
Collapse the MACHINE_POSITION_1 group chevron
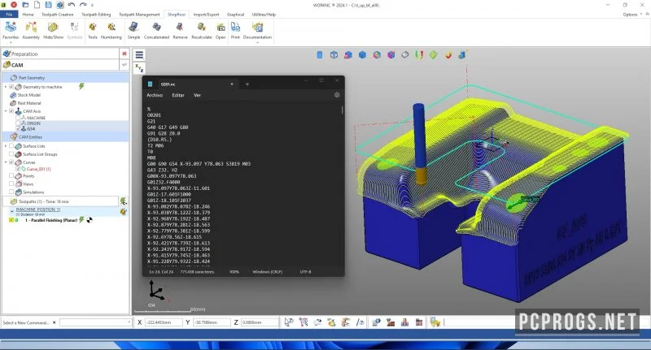click(11, 211)
